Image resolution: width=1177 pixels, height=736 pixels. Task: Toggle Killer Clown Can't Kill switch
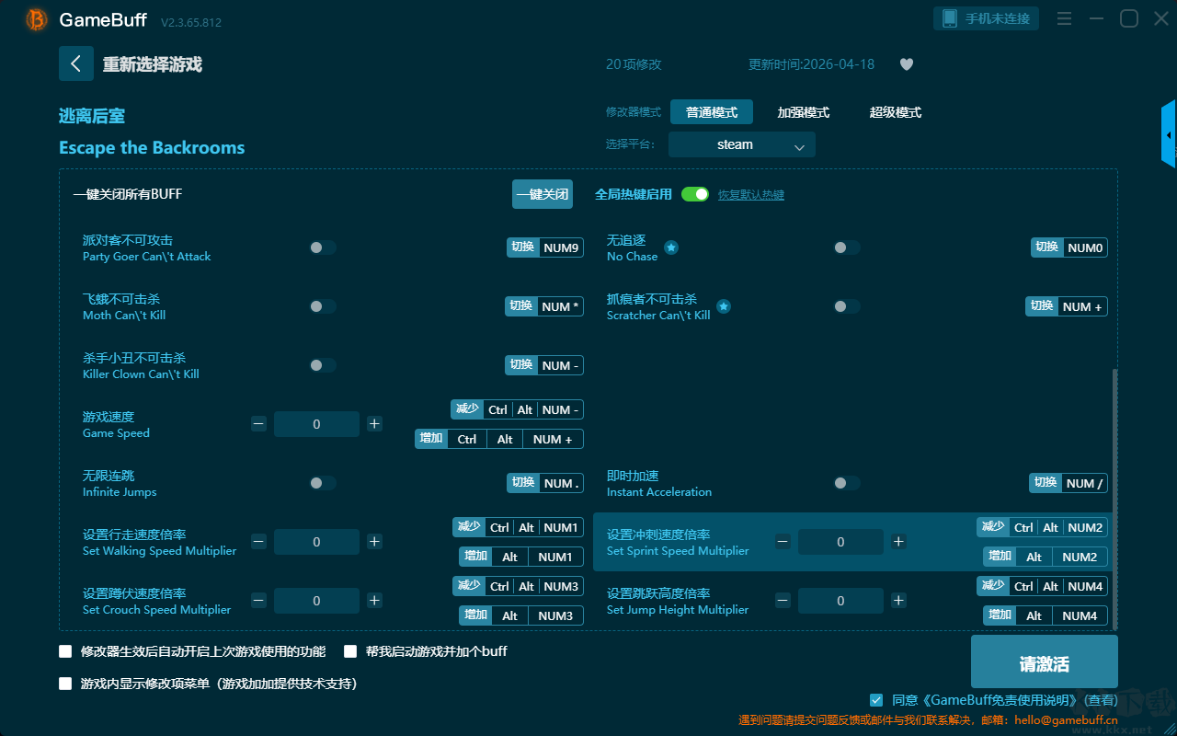(x=323, y=365)
